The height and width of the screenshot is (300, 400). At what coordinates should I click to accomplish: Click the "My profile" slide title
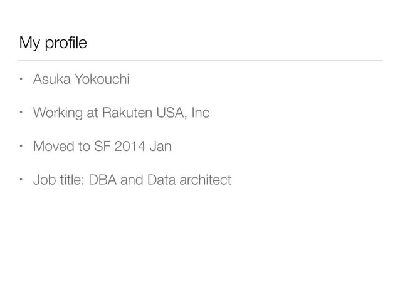pyautogui.click(x=53, y=44)
